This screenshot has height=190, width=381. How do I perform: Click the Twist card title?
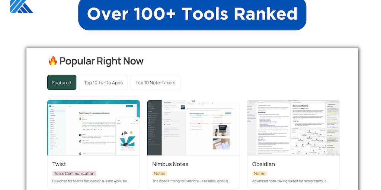tap(59, 164)
